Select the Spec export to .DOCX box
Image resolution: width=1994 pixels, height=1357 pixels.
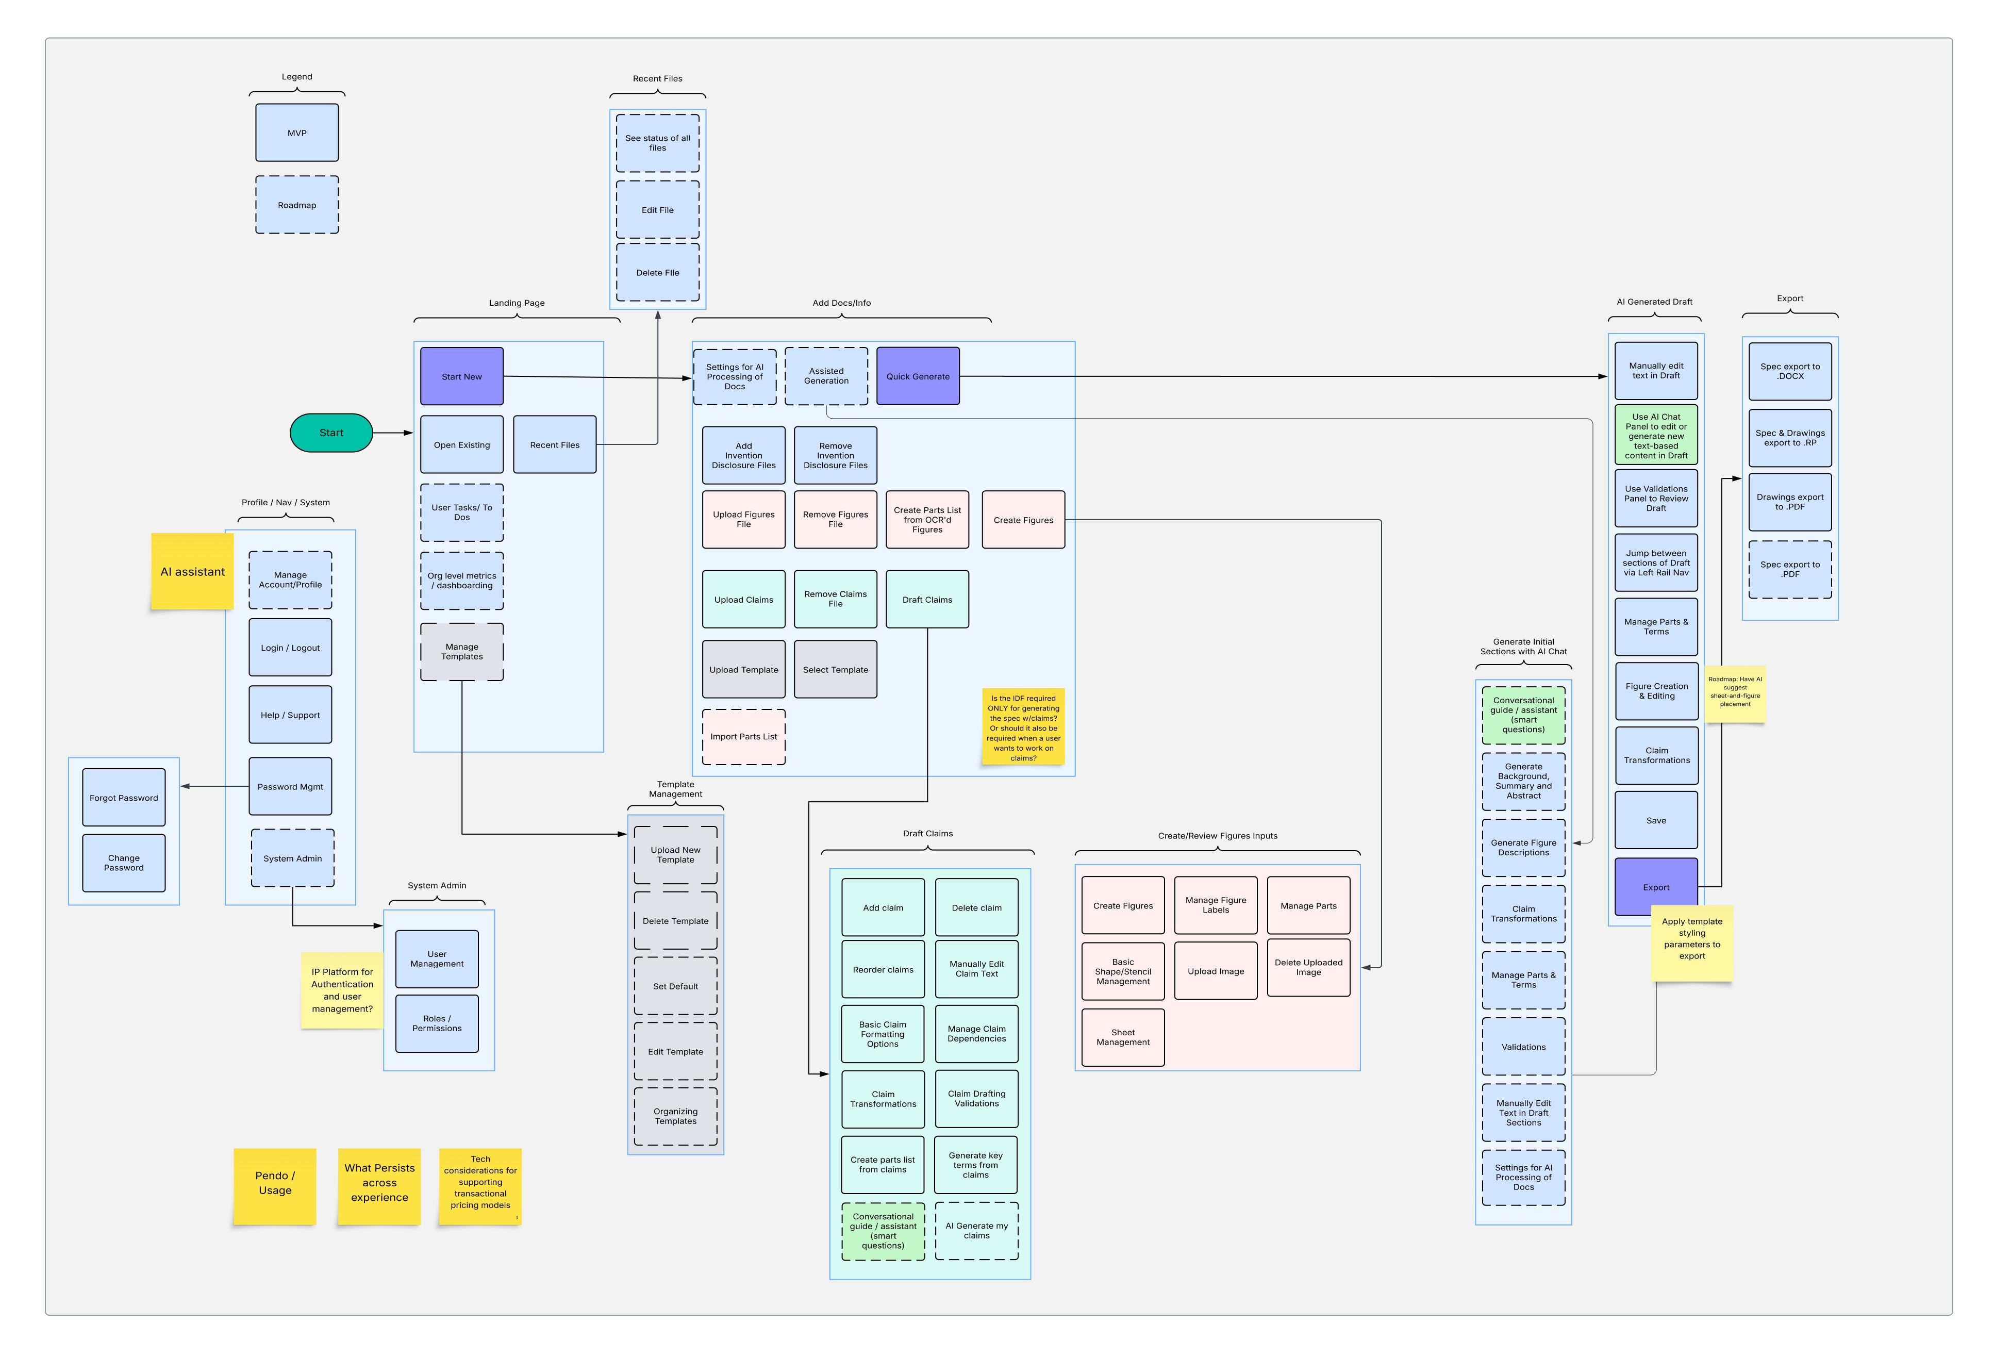click(x=1790, y=372)
